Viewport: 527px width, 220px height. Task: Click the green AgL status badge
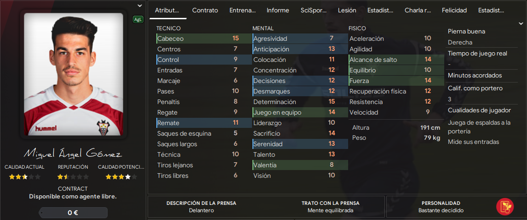pyautogui.click(x=138, y=20)
